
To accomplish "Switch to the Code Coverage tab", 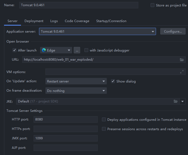I will pos(77,21).
